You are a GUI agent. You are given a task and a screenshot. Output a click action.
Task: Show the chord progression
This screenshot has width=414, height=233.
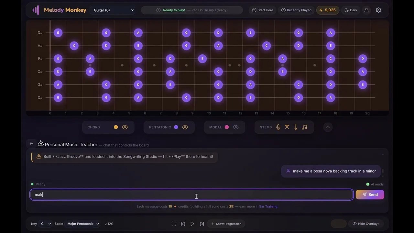[x=226, y=224]
